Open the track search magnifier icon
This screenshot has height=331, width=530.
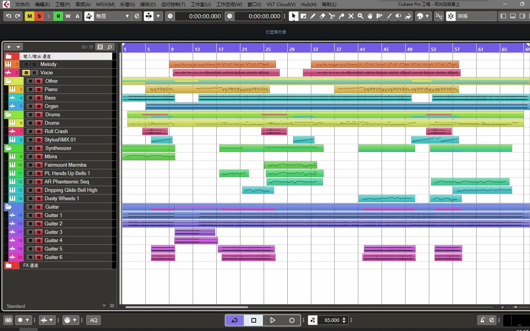point(110,47)
